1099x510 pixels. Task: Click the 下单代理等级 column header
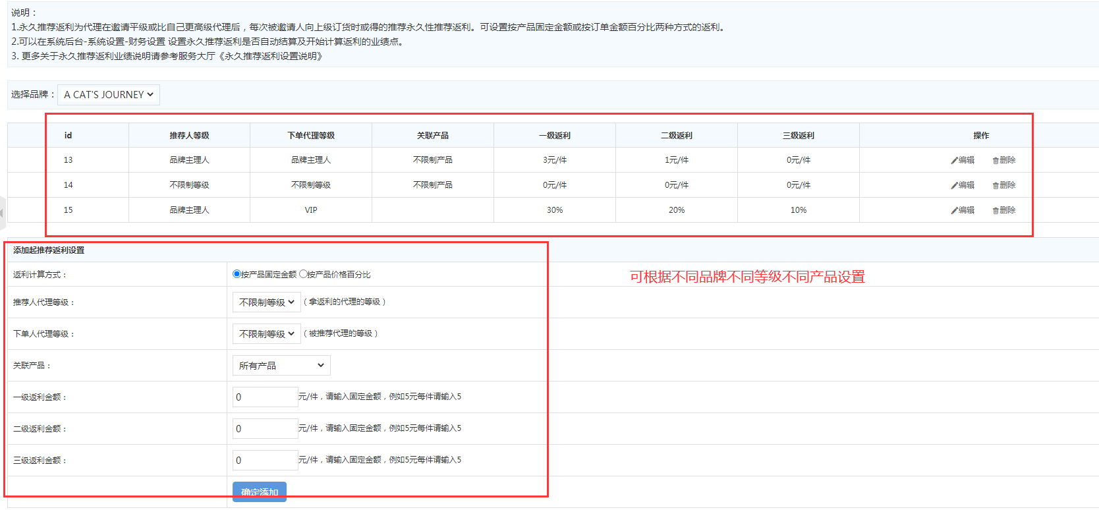(x=311, y=135)
